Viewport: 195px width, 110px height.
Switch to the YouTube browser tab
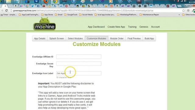pyautogui.click(x=44, y=6)
